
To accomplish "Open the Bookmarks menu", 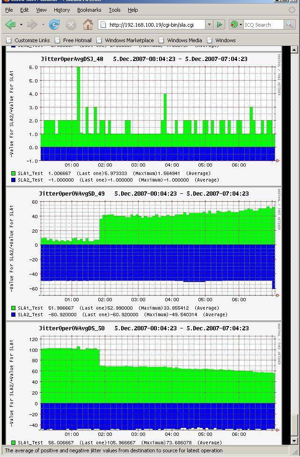I will tap(89, 9).
